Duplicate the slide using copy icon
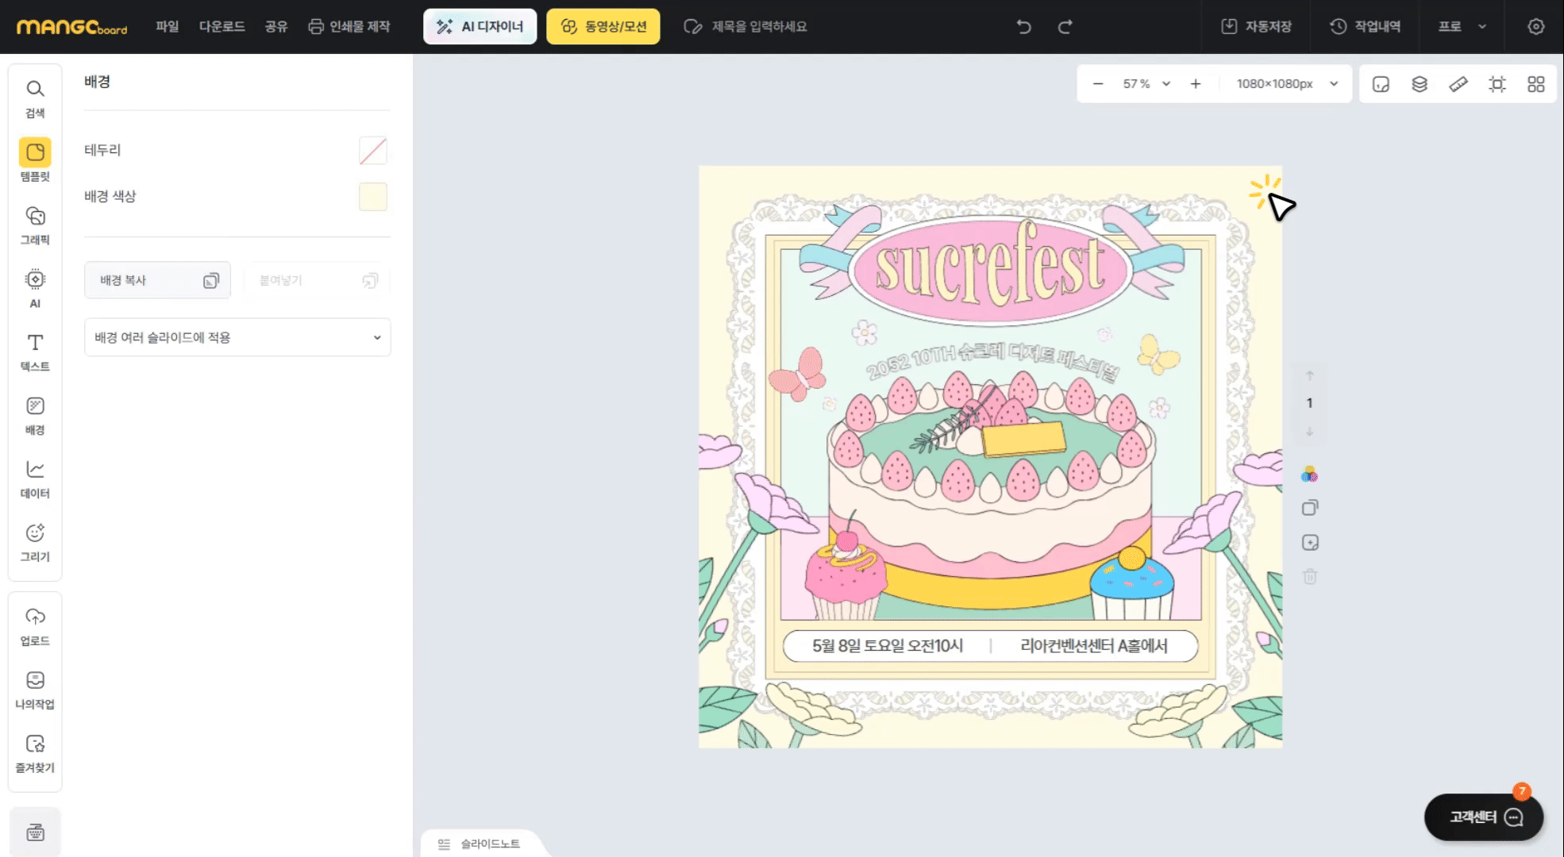The width and height of the screenshot is (1564, 857). click(x=1310, y=508)
